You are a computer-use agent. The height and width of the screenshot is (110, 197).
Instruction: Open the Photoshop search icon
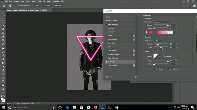(x=183, y=5)
